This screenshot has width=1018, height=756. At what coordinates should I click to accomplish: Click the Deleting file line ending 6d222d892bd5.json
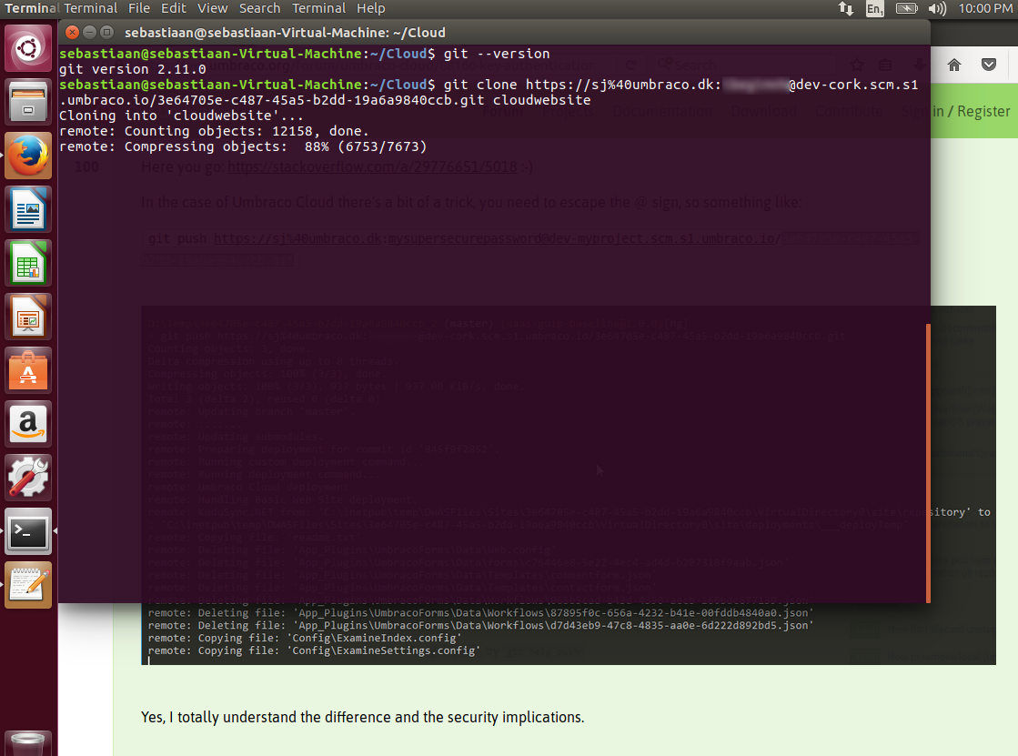click(x=480, y=626)
